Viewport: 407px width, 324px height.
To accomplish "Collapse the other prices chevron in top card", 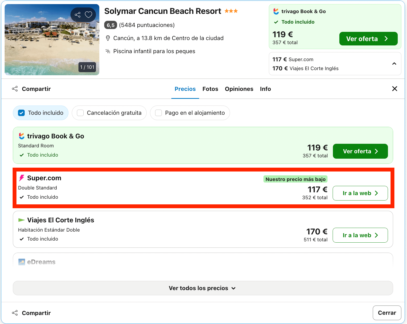I will tap(394, 64).
